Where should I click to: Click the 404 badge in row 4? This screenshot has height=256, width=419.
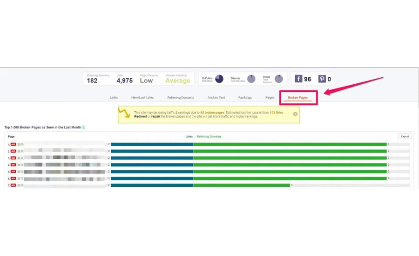point(13,165)
